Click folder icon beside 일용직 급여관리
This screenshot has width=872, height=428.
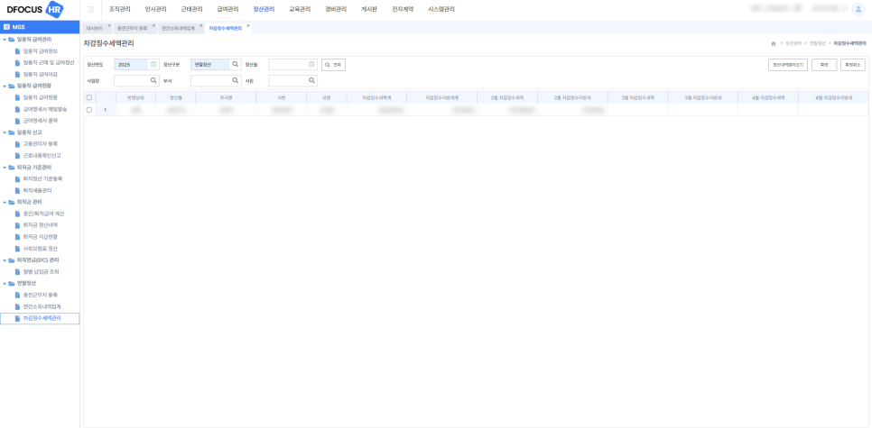click(12, 40)
